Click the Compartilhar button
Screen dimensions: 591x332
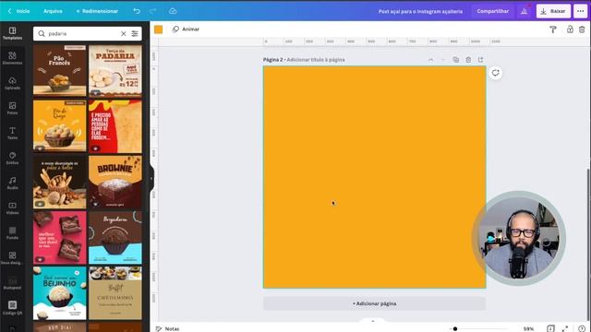point(492,11)
